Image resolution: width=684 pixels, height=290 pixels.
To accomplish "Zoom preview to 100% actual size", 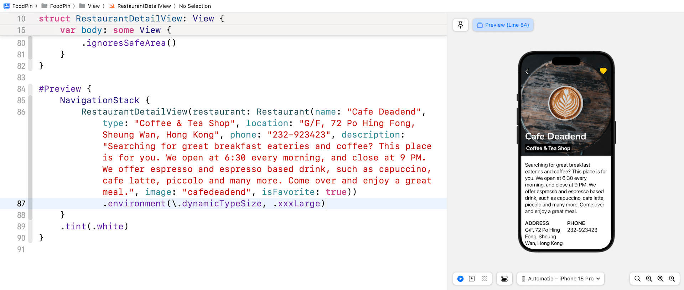I will click(x=649, y=279).
